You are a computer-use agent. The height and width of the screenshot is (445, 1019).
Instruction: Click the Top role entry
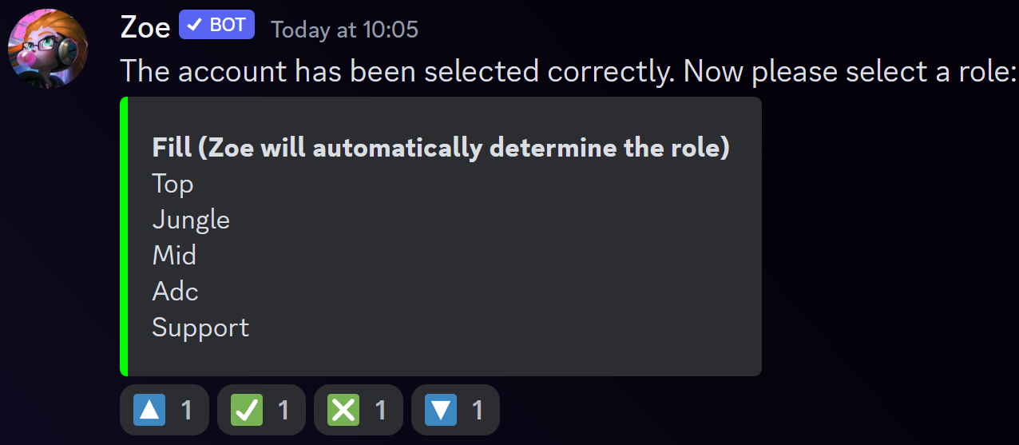[172, 184]
